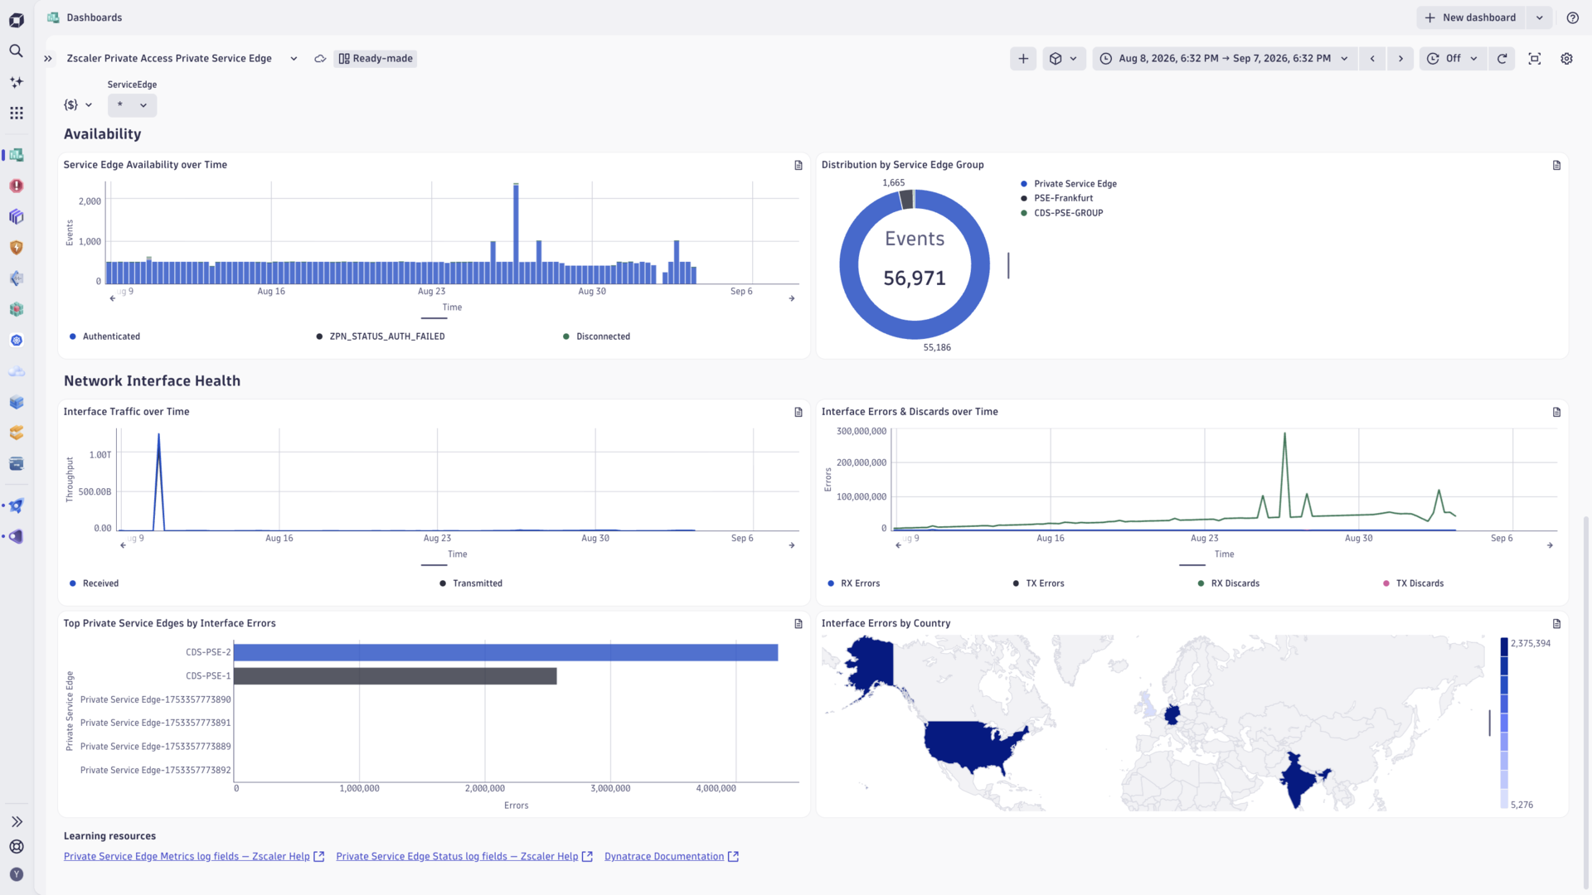Open notes icon on Top Private Service Edges tile
This screenshot has width=1592, height=895.
coord(798,623)
